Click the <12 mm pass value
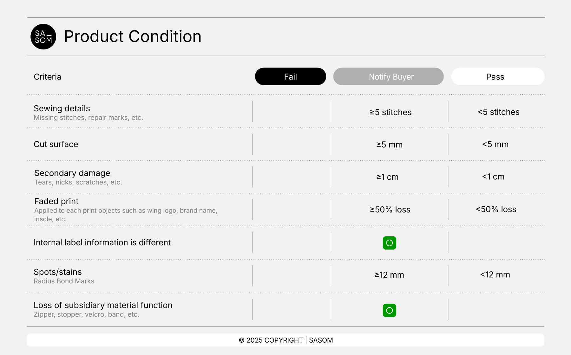The width and height of the screenshot is (571, 355). click(x=495, y=275)
